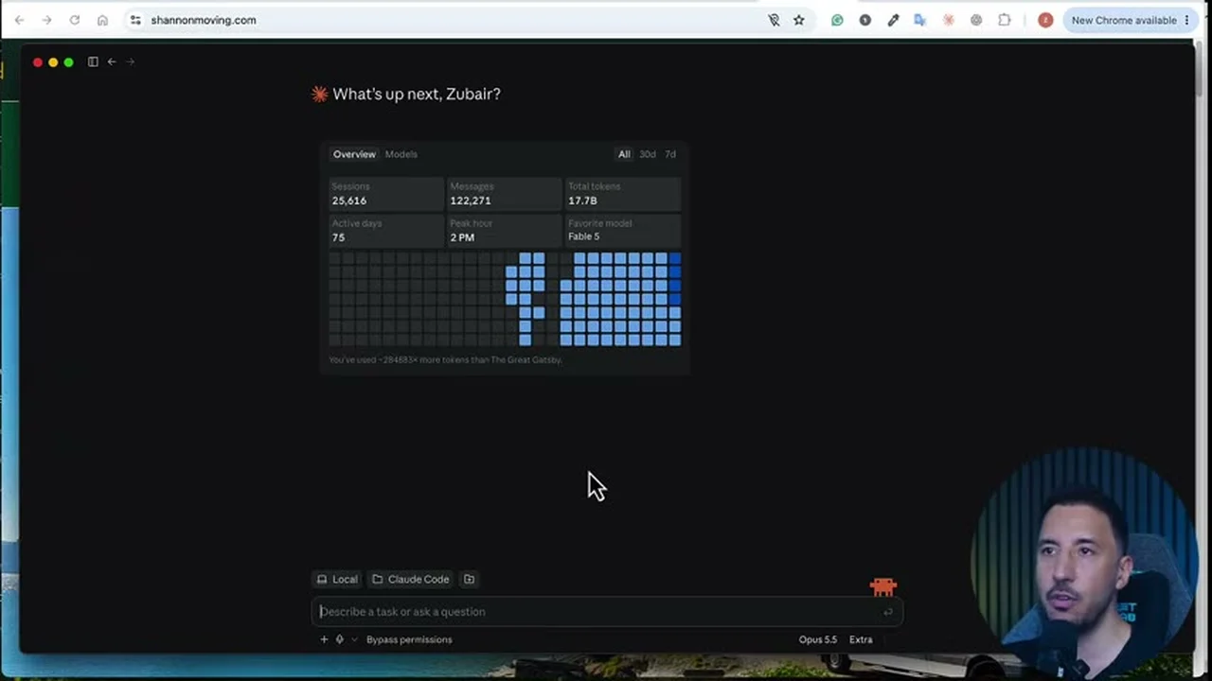
Task: Select the All time range
Action: point(624,154)
